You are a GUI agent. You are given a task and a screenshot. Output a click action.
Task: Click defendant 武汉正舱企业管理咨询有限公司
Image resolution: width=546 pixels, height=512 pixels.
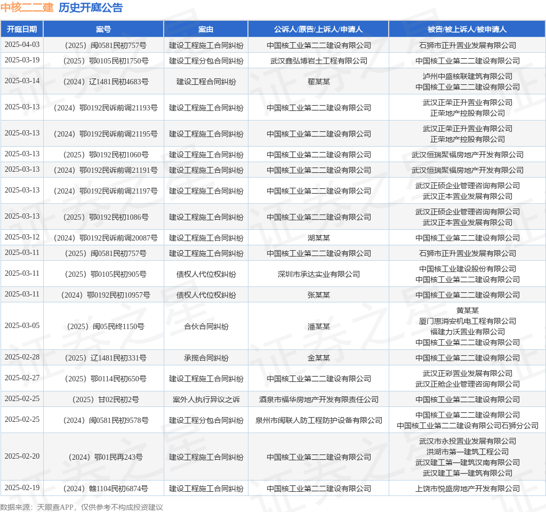click(x=467, y=384)
